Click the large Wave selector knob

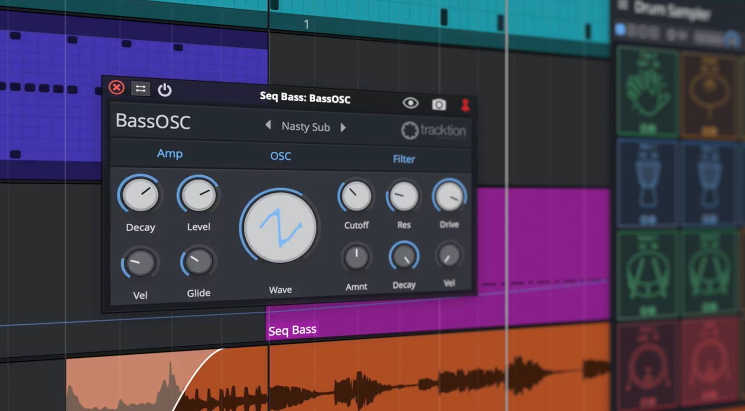click(x=280, y=227)
